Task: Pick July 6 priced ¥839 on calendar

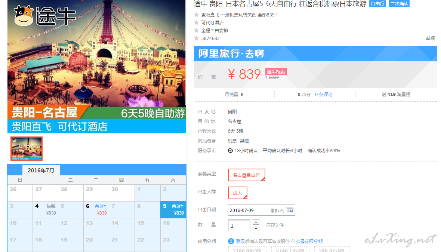Action: [x=96, y=209]
